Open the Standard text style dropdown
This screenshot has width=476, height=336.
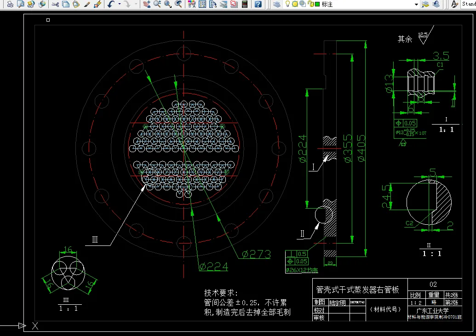pyautogui.click(x=468, y=4)
